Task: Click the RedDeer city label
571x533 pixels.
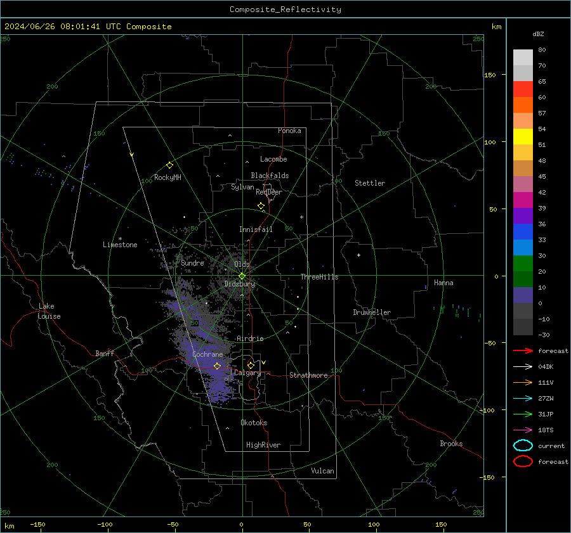Action: (x=269, y=192)
